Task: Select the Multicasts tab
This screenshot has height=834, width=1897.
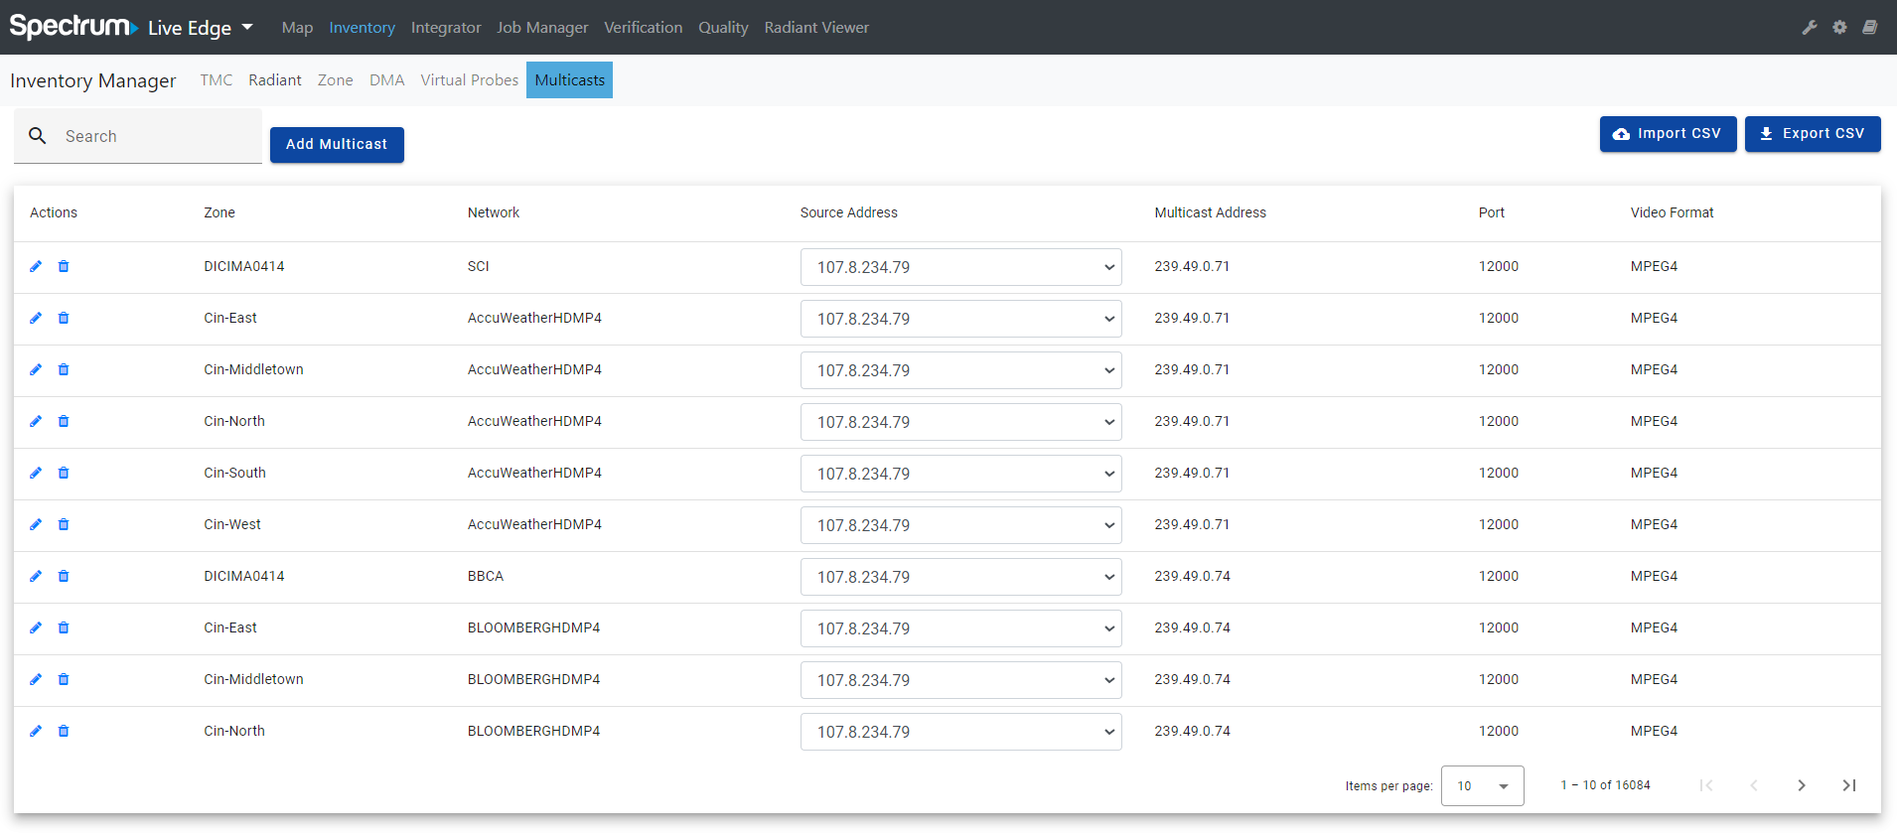Action: coord(569,80)
